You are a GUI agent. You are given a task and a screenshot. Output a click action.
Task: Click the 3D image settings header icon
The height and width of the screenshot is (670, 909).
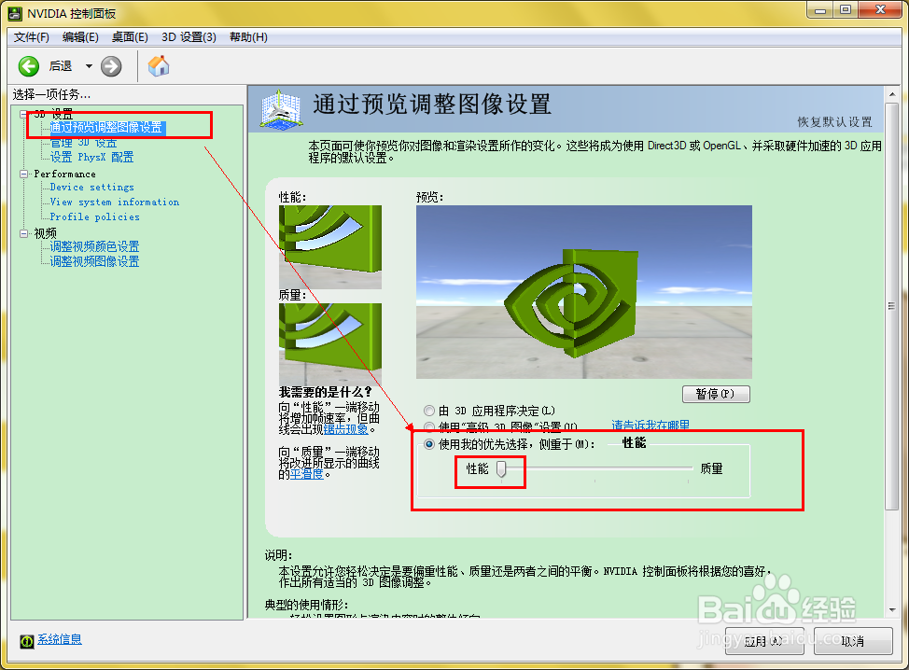[x=281, y=108]
